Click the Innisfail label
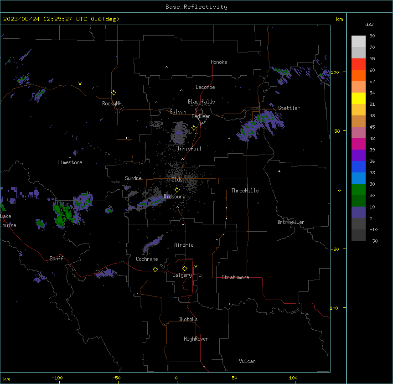393x384 pixels. (x=189, y=149)
